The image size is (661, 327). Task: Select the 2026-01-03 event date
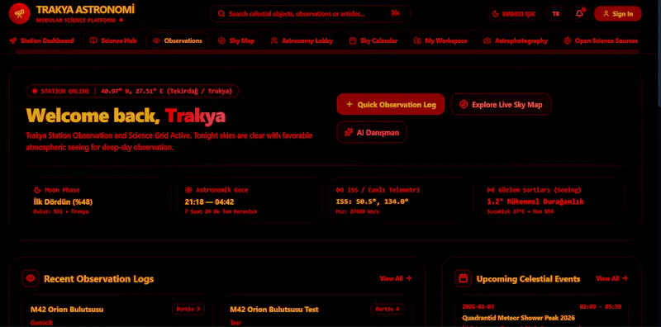479,306
